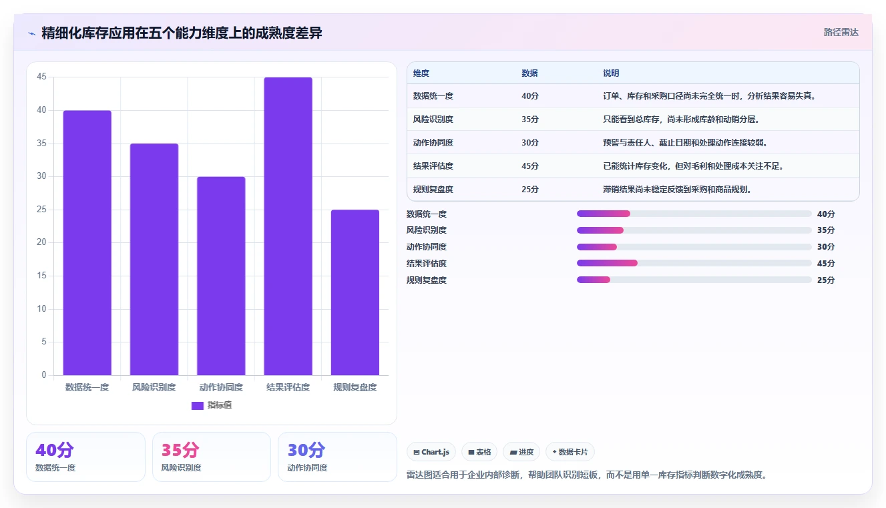This screenshot has width=886, height=508.
Task: Click the Chart.js chip icon
Action: [417, 452]
